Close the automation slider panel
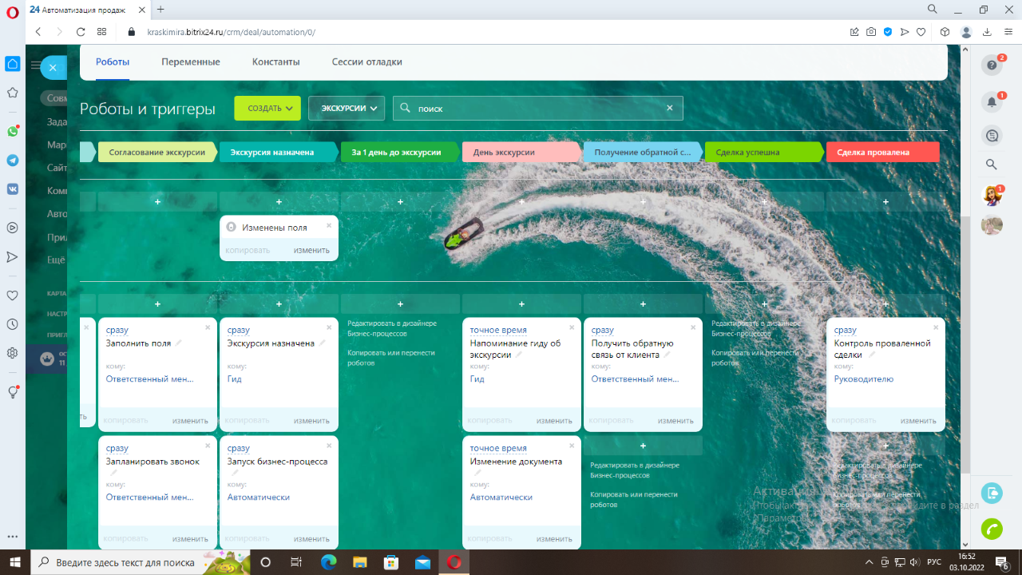This screenshot has height=575, width=1022. coord(53,68)
